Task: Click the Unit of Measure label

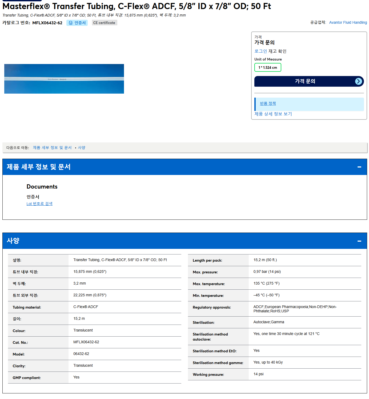Action: pos(268,59)
